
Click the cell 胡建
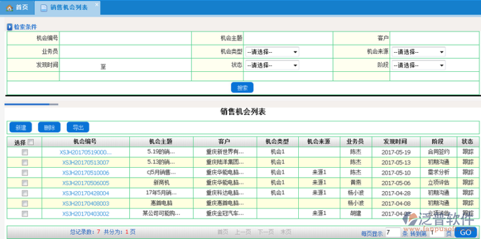tap(356, 213)
